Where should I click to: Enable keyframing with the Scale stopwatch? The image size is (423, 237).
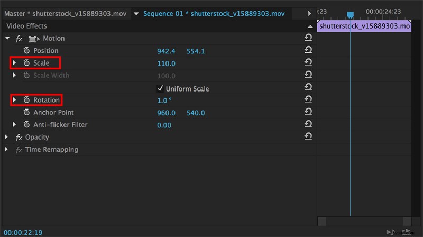pyautogui.click(x=27, y=63)
